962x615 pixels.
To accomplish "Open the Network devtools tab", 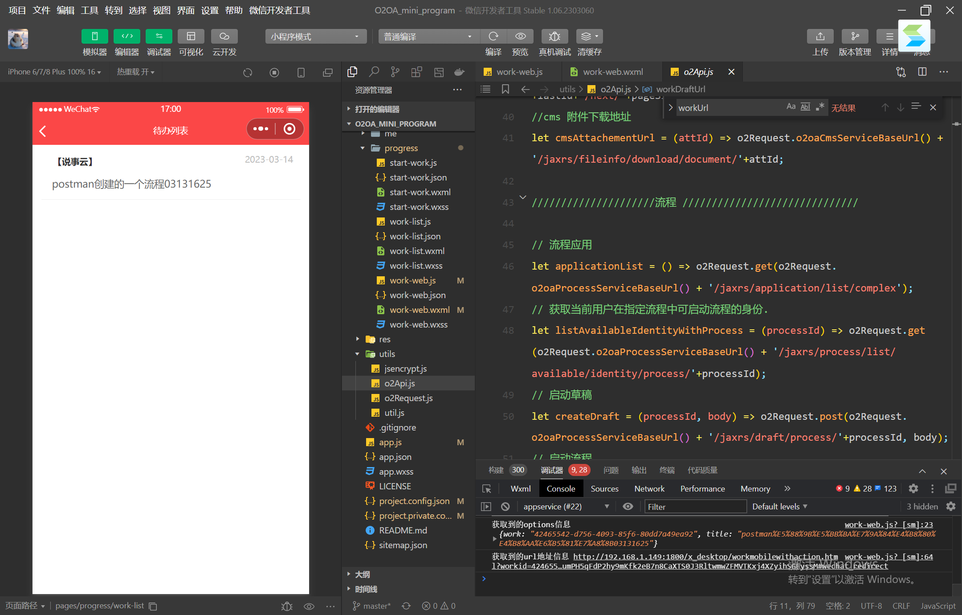I will pyautogui.click(x=649, y=489).
